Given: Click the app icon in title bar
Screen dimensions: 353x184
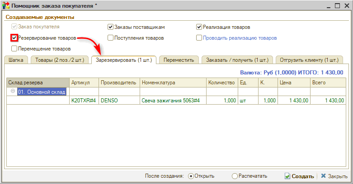Looking at the screenshot, I should 5,6.
